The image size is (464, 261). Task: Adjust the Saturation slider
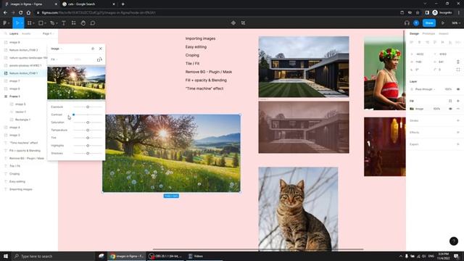coord(88,123)
